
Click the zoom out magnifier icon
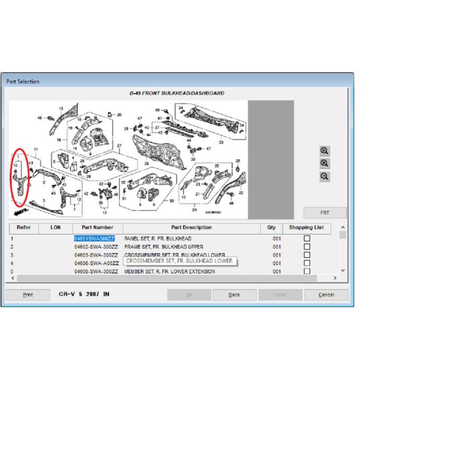coord(324,176)
